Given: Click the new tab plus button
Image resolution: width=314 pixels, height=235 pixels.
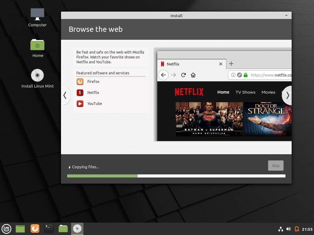Looking at the screenshot, I should tap(231, 64).
